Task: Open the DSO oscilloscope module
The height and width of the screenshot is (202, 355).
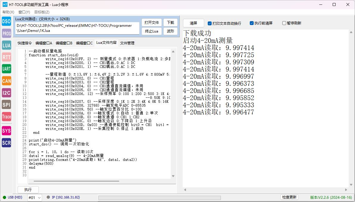Action: (x=6, y=21)
